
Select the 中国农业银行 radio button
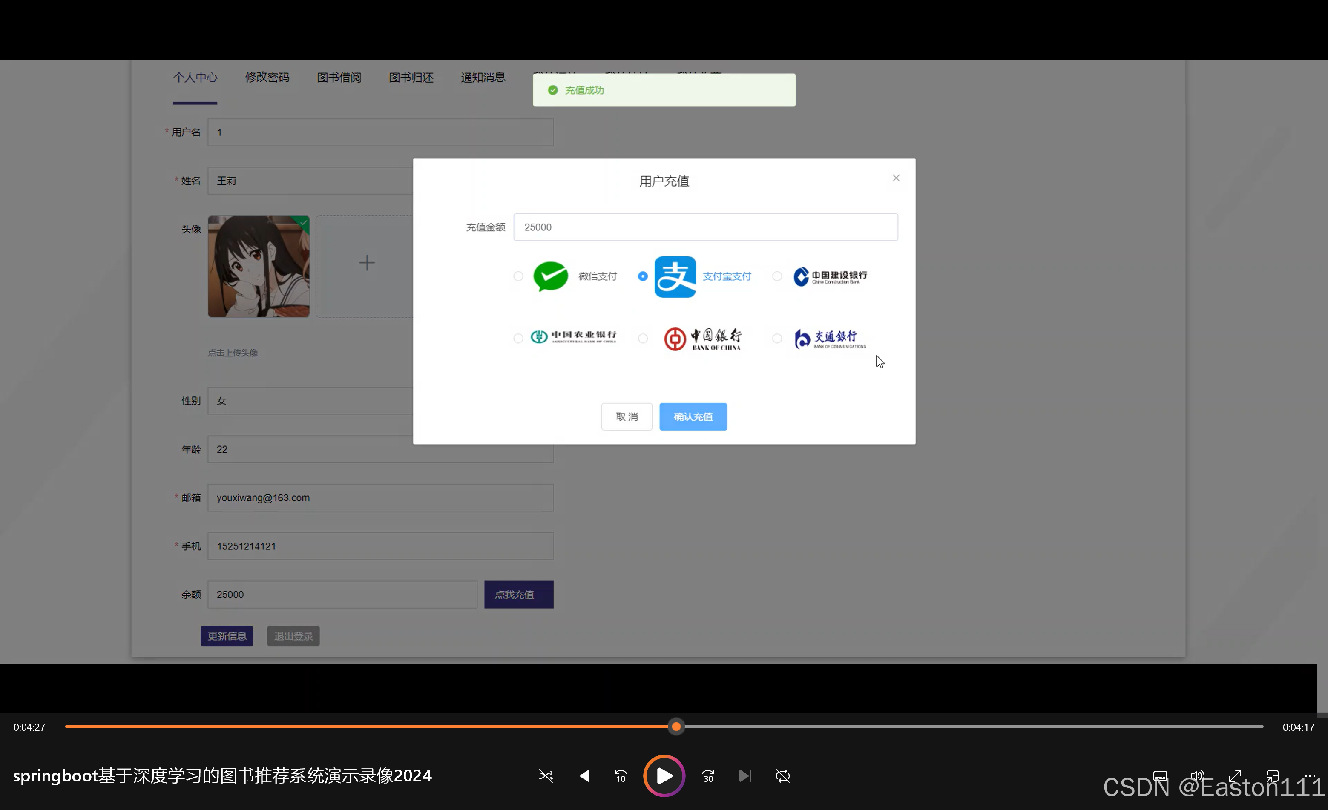[518, 339]
